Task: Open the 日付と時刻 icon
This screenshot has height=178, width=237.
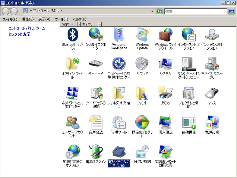Action: [142, 152]
